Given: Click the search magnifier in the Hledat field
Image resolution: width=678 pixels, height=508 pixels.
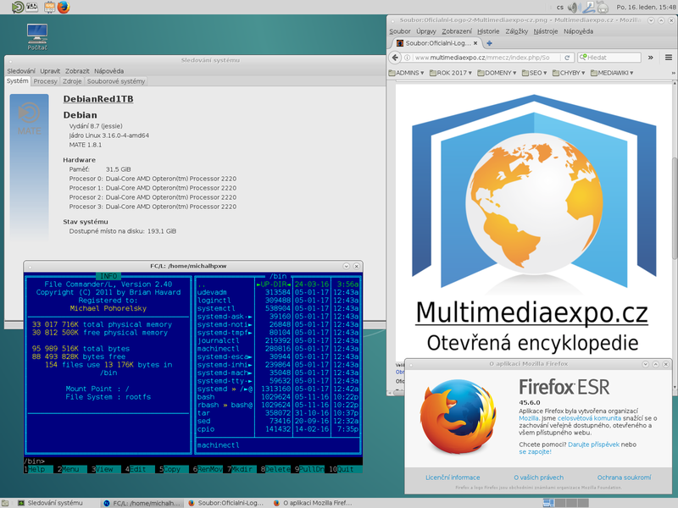Looking at the screenshot, I should click(582, 58).
